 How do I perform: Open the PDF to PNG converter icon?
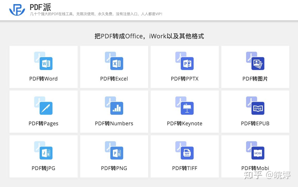coord(114,150)
